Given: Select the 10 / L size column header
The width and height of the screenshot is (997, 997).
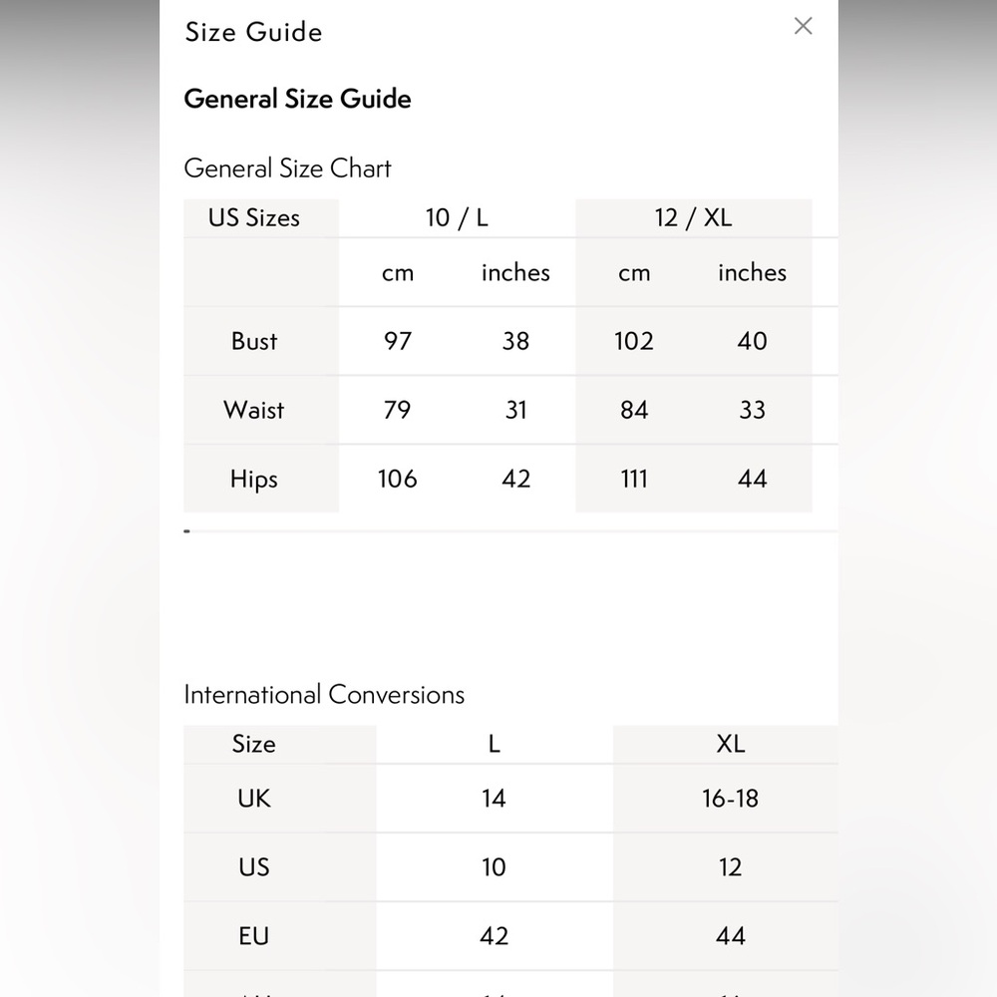Looking at the screenshot, I should tap(457, 217).
